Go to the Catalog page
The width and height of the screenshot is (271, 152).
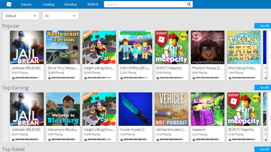point(48,4)
